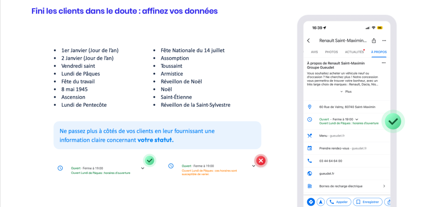448x207 pixels.
Task: Expand the chevron of the left hours example
Action: pos(143,168)
